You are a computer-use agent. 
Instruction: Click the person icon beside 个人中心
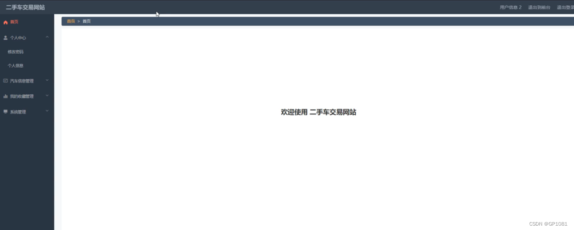point(6,38)
